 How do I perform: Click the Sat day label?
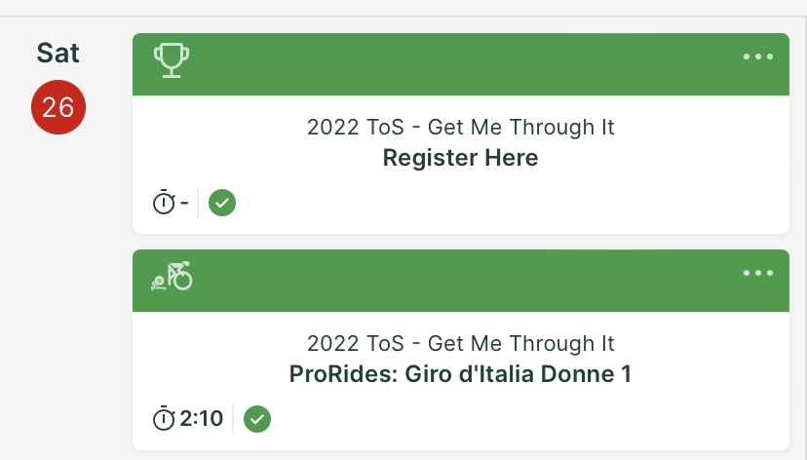coord(58,53)
